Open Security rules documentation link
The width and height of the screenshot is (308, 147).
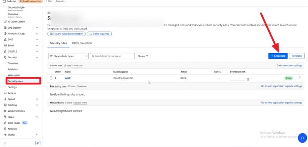coord(66,34)
